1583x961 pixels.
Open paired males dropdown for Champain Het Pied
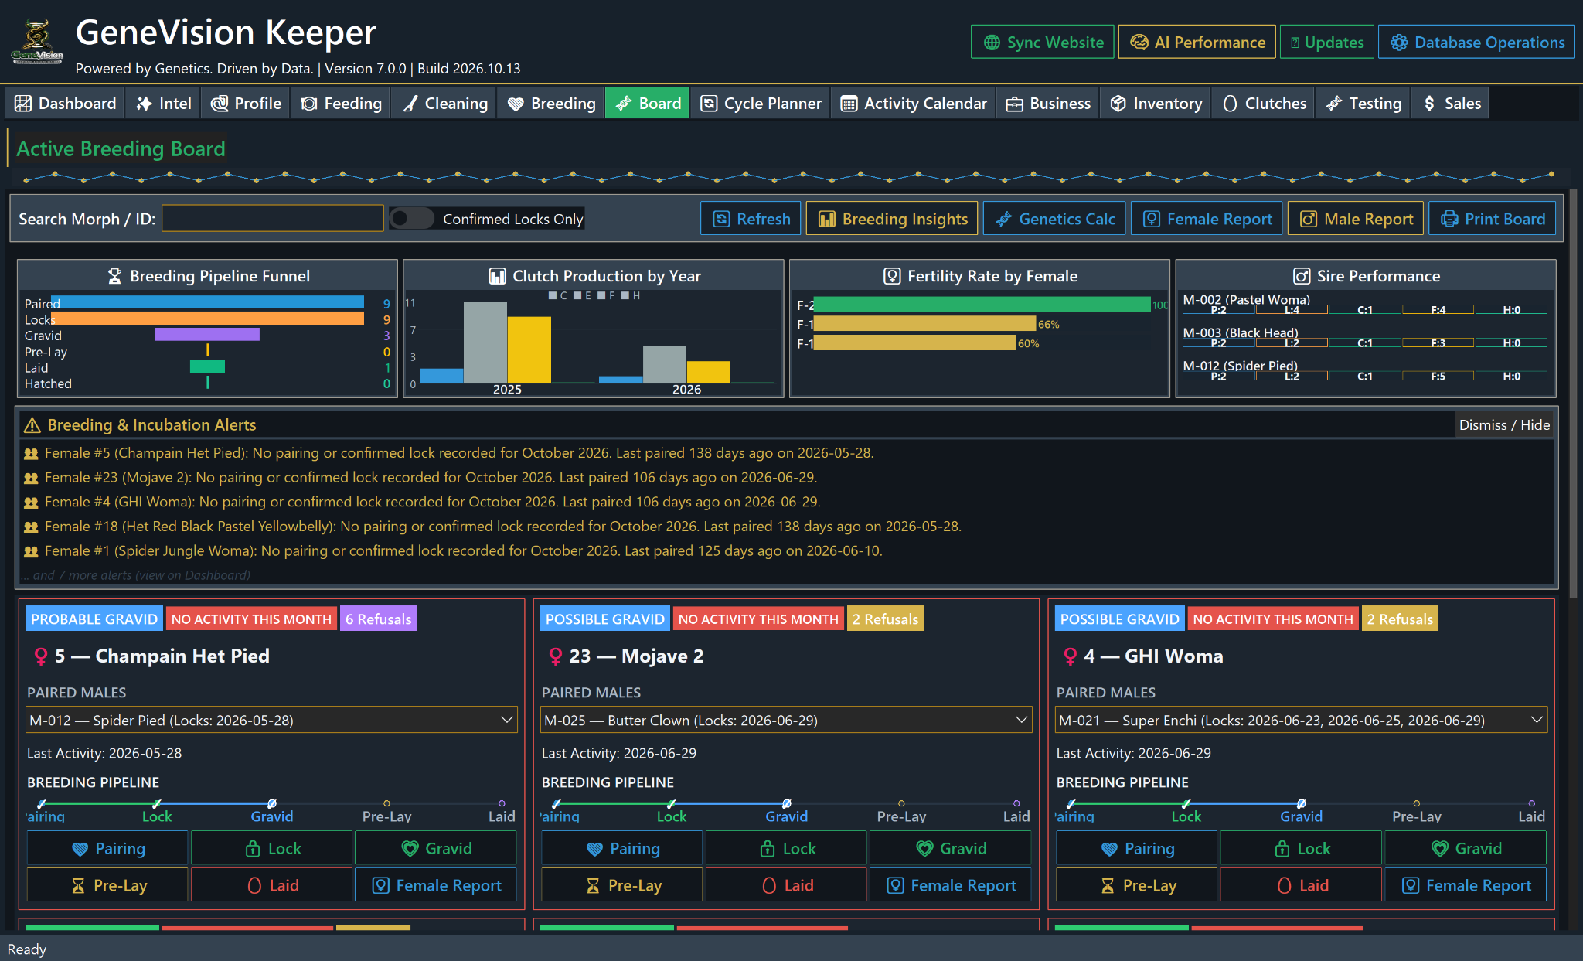pos(271,720)
